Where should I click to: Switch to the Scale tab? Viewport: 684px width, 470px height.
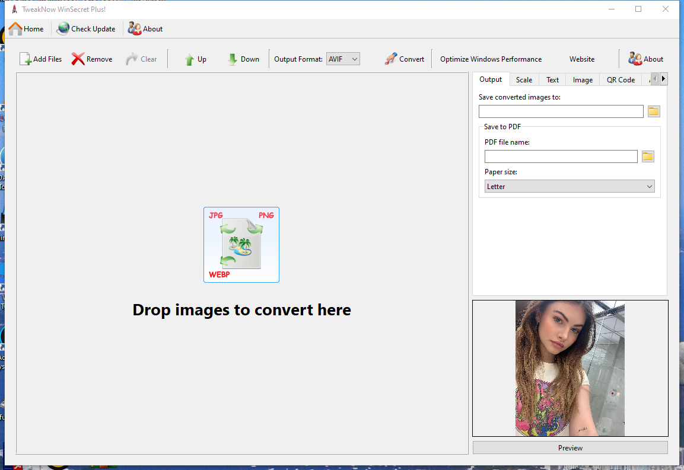point(524,80)
